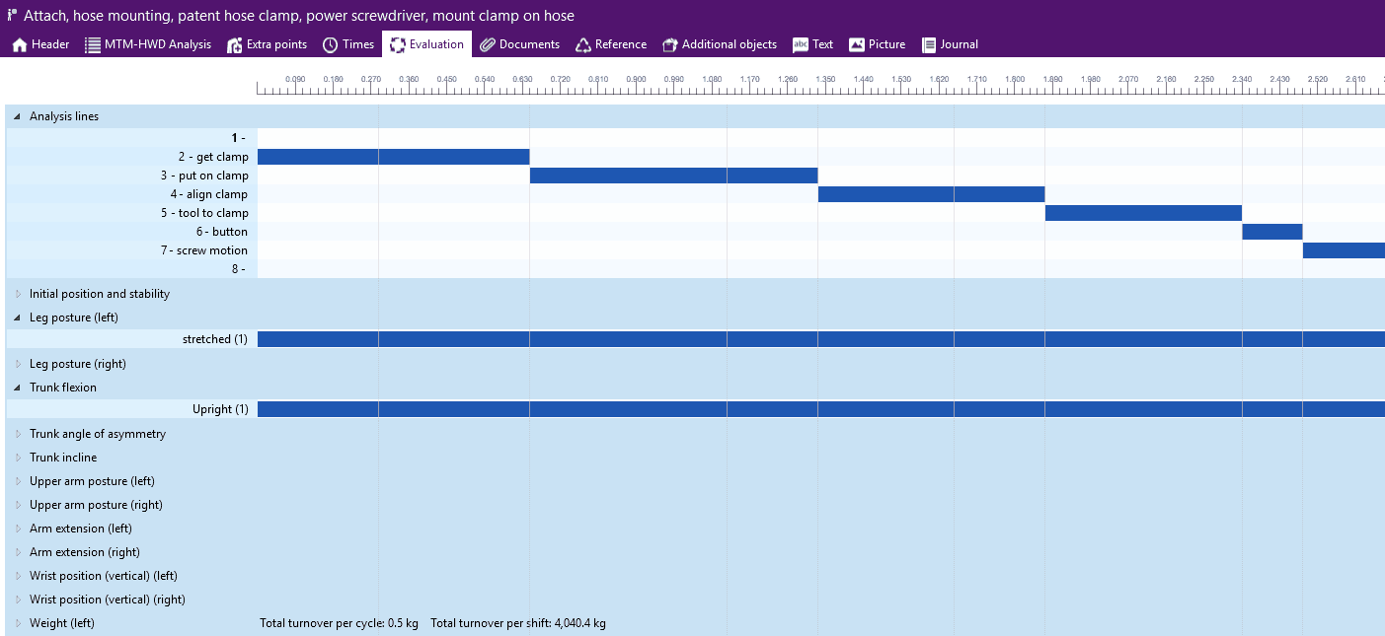Image resolution: width=1385 pixels, height=636 pixels.
Task: Expand Initial position and stability section
Action: pos(17,294)
